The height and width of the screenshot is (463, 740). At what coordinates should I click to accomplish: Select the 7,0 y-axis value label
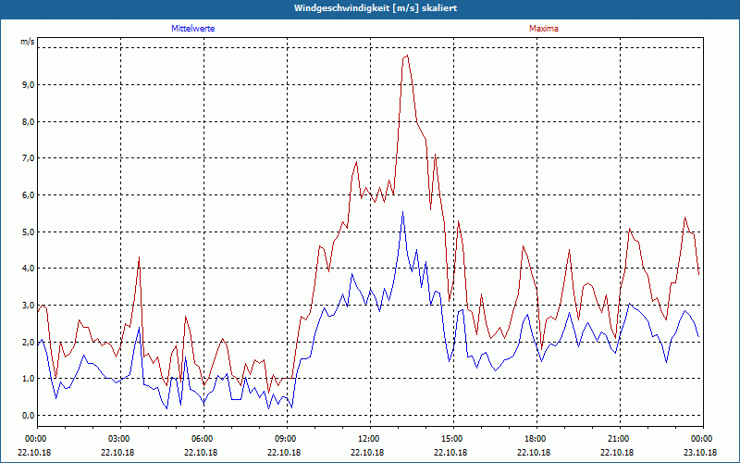tap(28, 158)
